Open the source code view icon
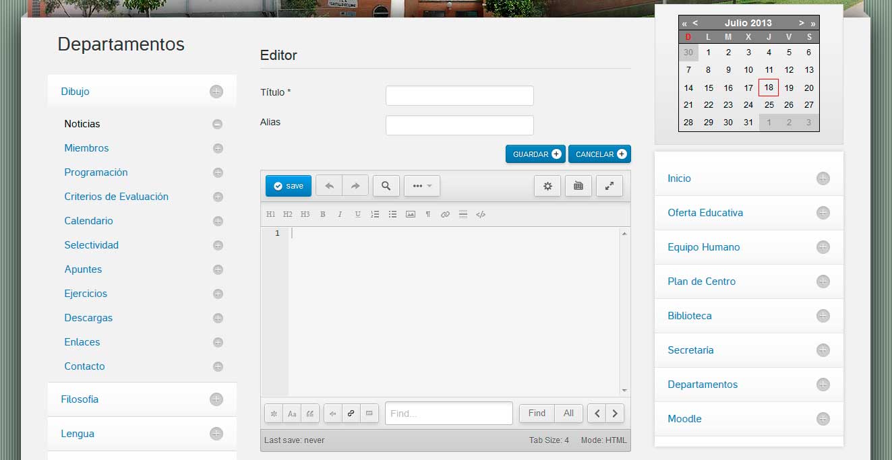The height and width of the screenshot is (460, 892). tap(481, 214)
